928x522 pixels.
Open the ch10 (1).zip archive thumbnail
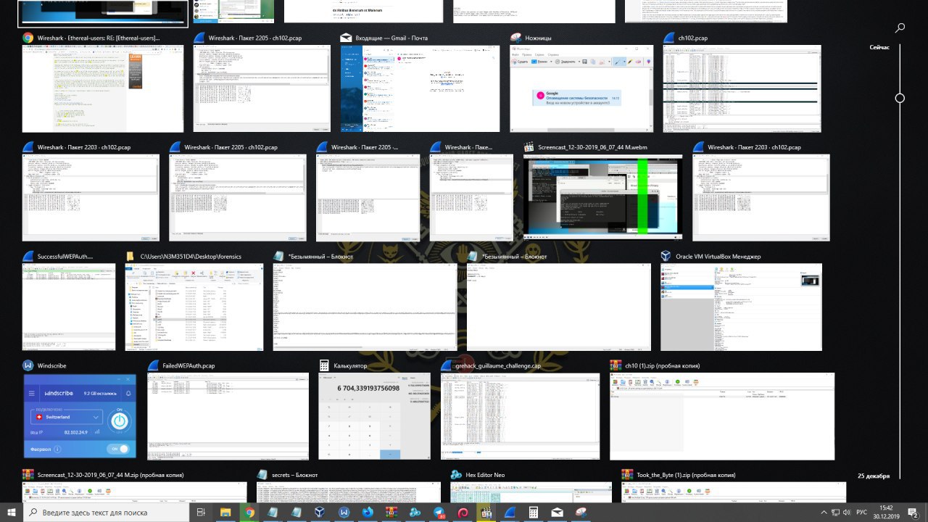point(722,416)
